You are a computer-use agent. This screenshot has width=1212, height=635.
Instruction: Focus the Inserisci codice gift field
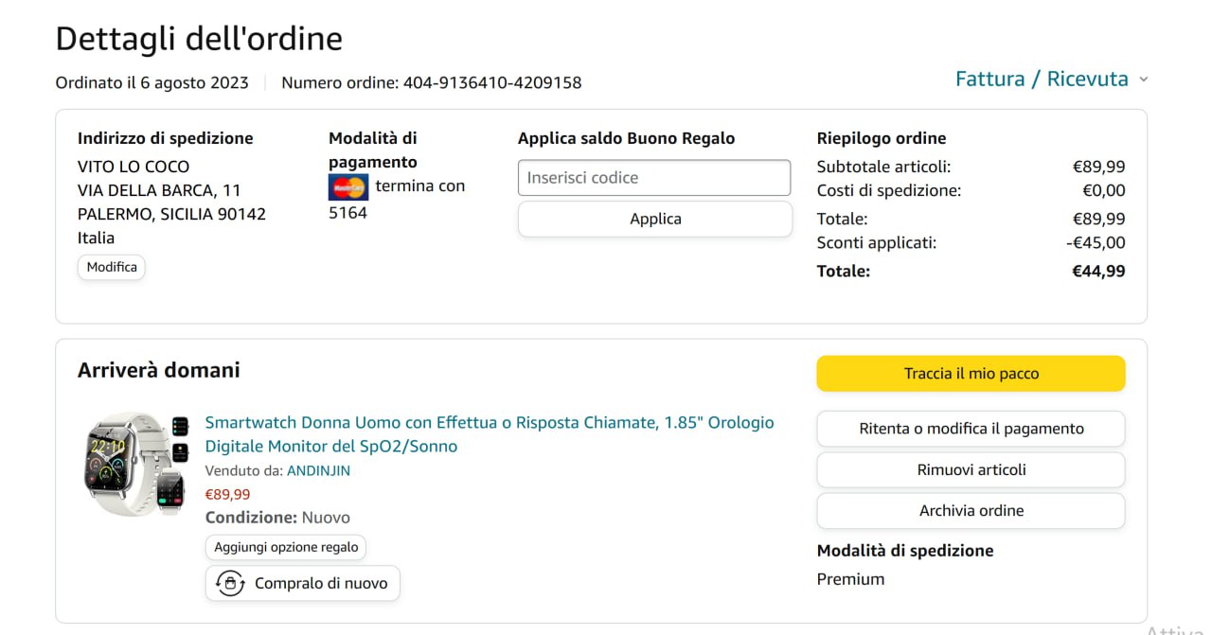(x=653, y=178)
